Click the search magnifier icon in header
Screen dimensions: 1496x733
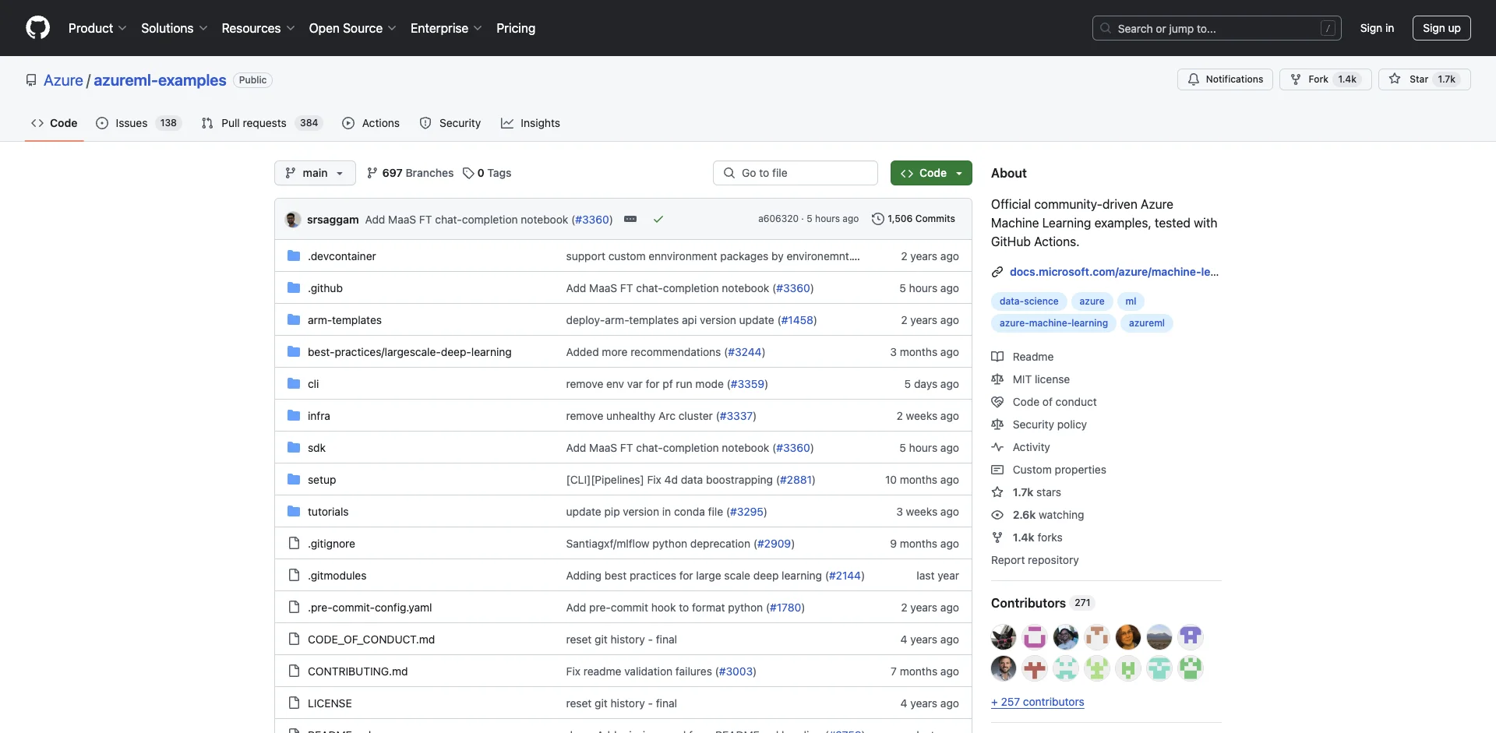coord(1106,28)
